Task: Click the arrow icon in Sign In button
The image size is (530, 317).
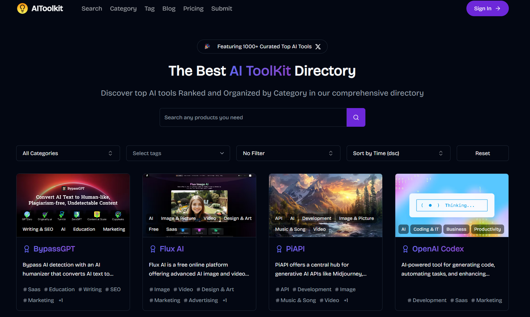Action: (498, 8)
